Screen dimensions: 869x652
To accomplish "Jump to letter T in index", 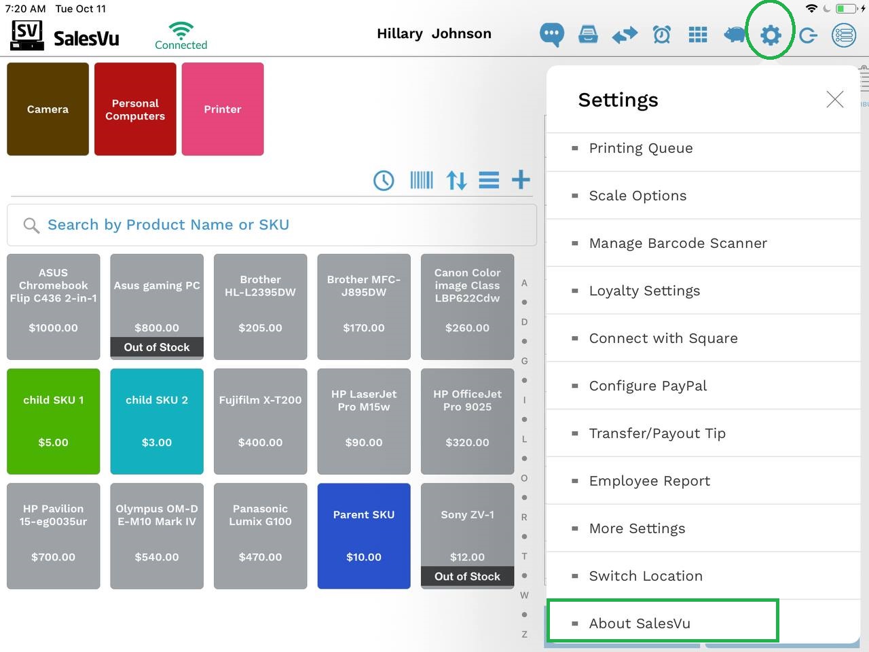I will [524, 556].
